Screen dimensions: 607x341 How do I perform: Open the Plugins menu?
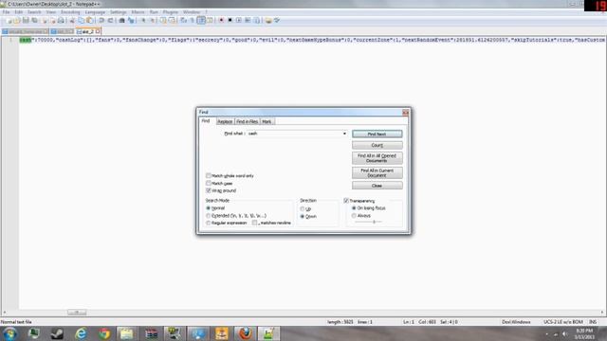pos(171,12)
